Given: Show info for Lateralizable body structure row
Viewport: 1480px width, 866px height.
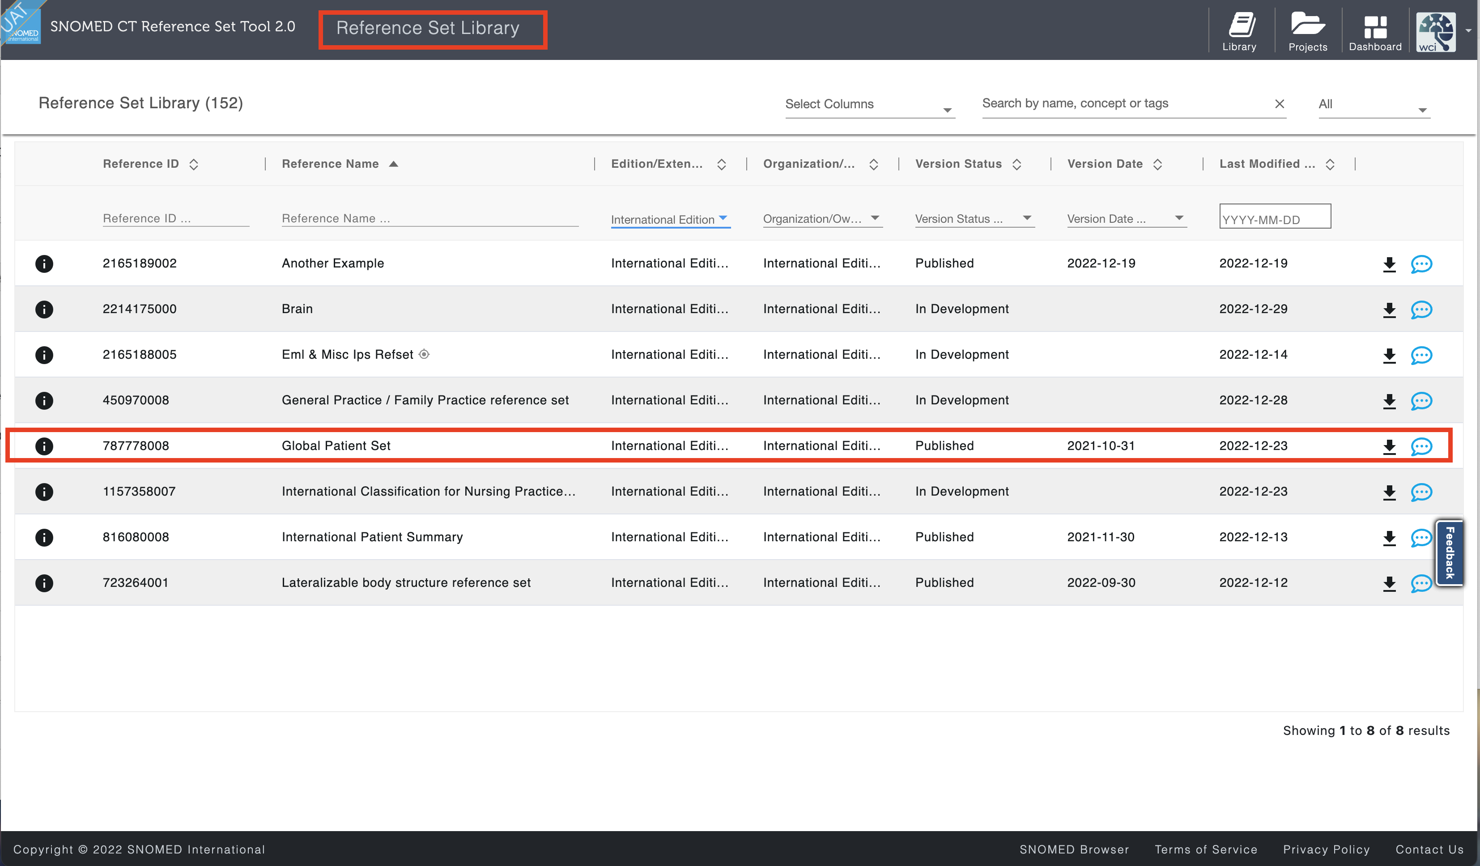Looking at the screenshot, I should tap(44, 583).
